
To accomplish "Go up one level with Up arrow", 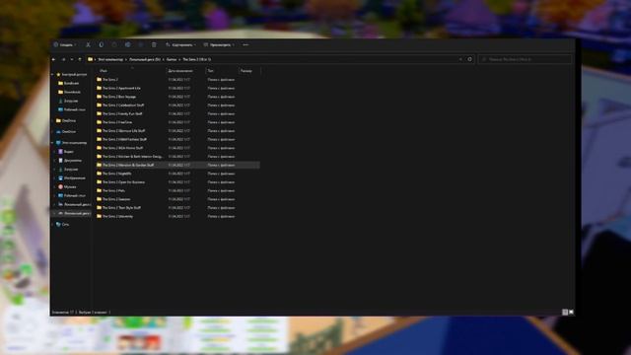I will pos(80,59).
